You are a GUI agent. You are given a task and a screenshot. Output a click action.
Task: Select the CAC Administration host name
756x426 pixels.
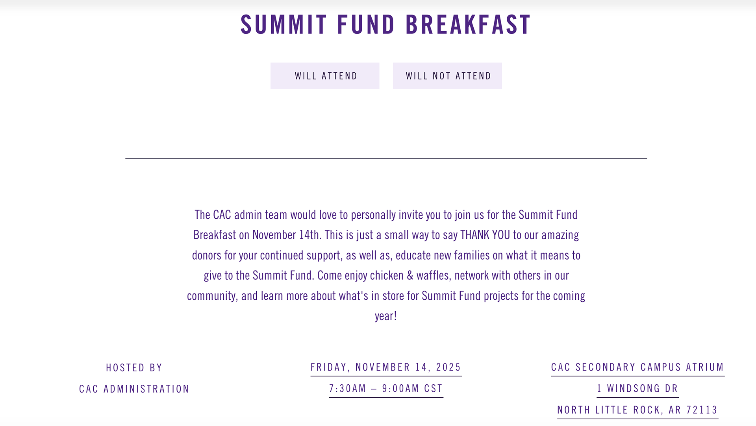(134, 389)
